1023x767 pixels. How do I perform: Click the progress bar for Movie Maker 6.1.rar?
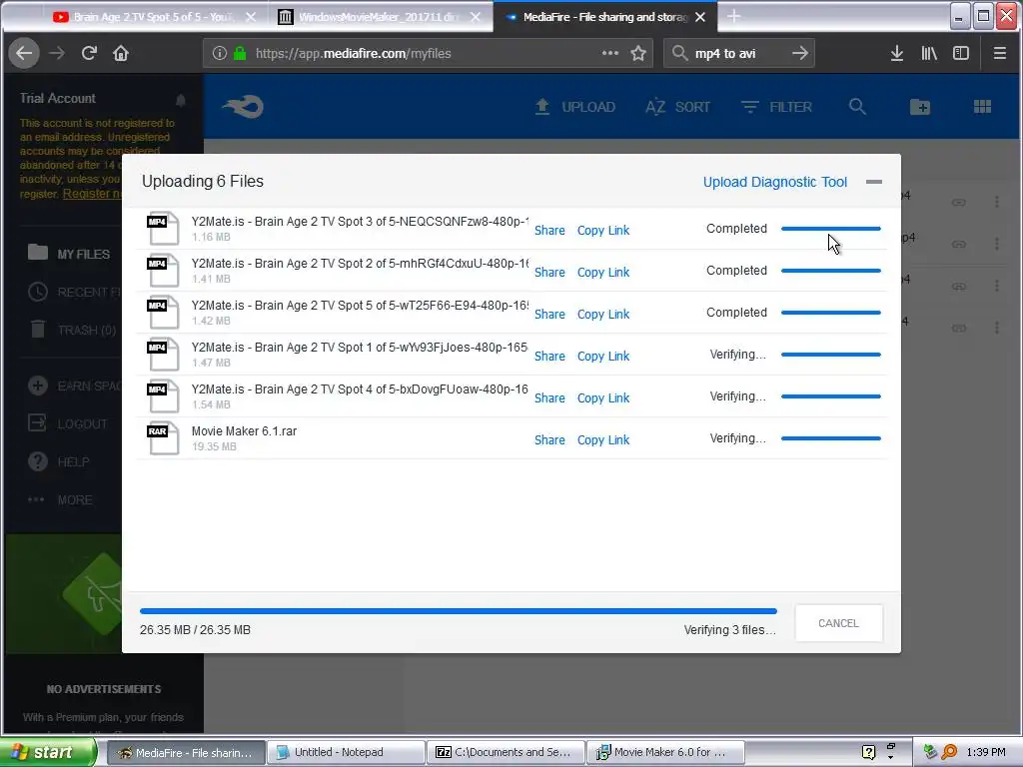[x=830, y=438]
